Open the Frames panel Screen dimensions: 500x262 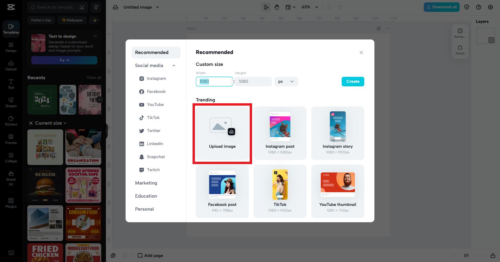point(11,139)
